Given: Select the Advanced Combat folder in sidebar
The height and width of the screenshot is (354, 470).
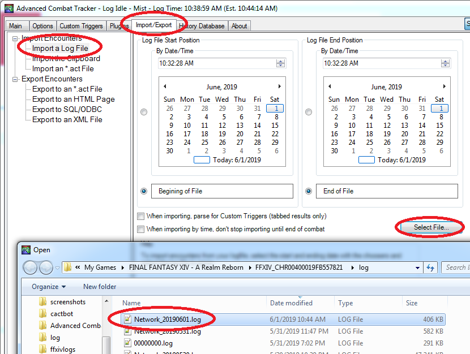Looking at the screenshot, I should (x=70, y=326).
